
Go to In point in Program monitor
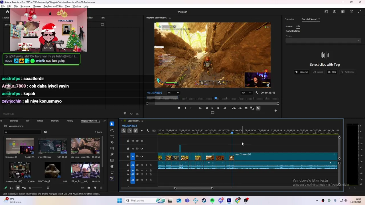pos(200,108)
